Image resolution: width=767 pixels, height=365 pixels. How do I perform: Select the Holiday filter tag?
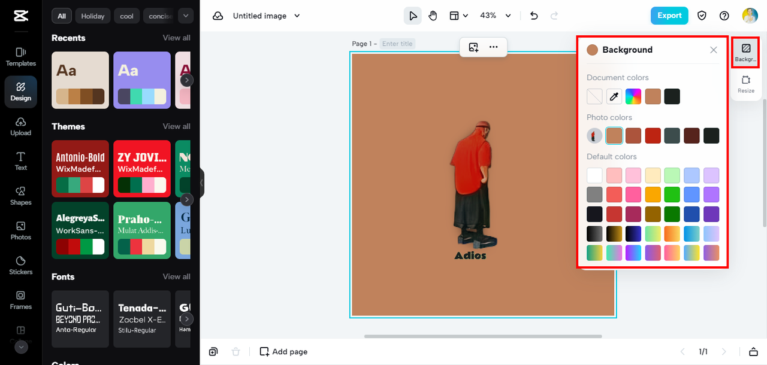tap(93, 16)
